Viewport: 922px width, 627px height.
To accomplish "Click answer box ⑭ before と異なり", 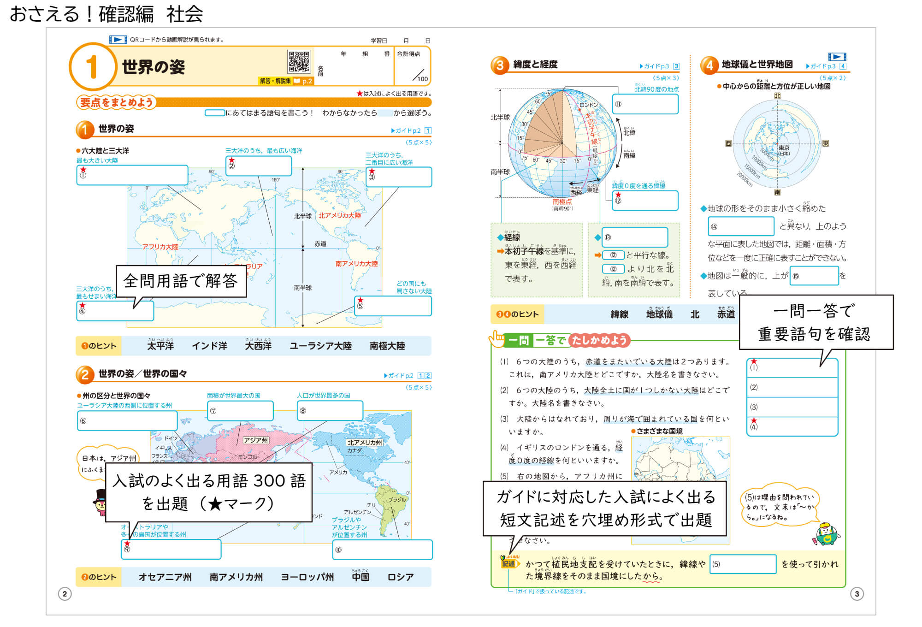I will pos(741,226).
